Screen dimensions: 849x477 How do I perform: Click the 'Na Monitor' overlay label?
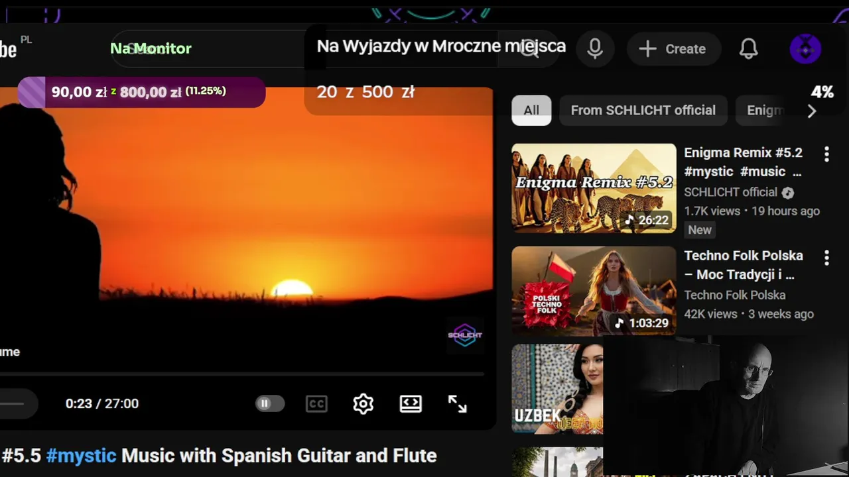pos(151,48)
